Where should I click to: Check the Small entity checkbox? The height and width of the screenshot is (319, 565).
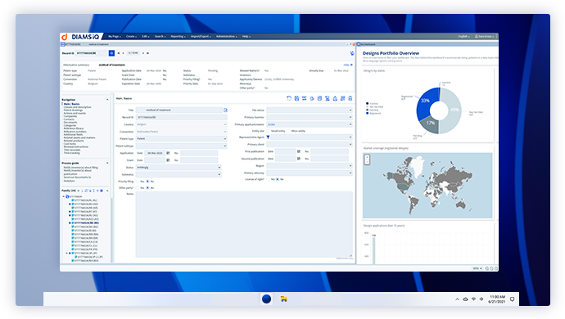pyautogui.click(x=269, y=131)
